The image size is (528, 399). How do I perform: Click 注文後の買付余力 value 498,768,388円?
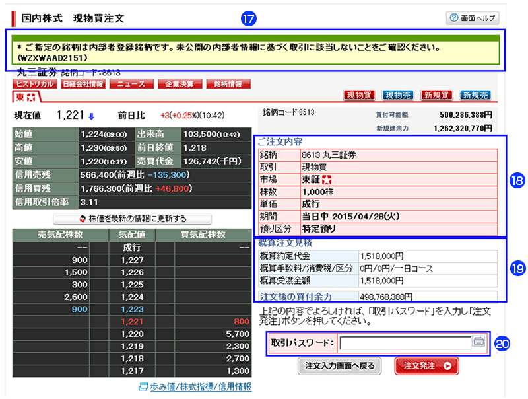(386, 297)
